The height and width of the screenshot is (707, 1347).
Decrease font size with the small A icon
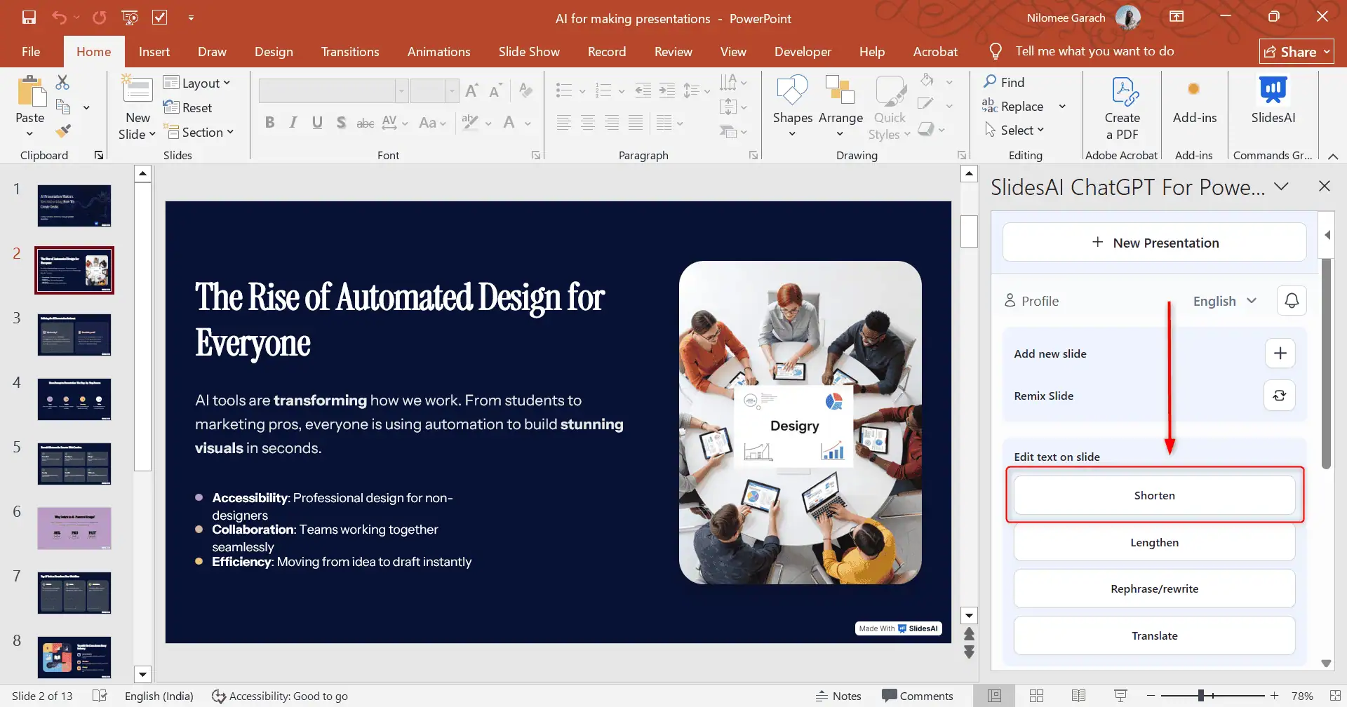[495, 90]
